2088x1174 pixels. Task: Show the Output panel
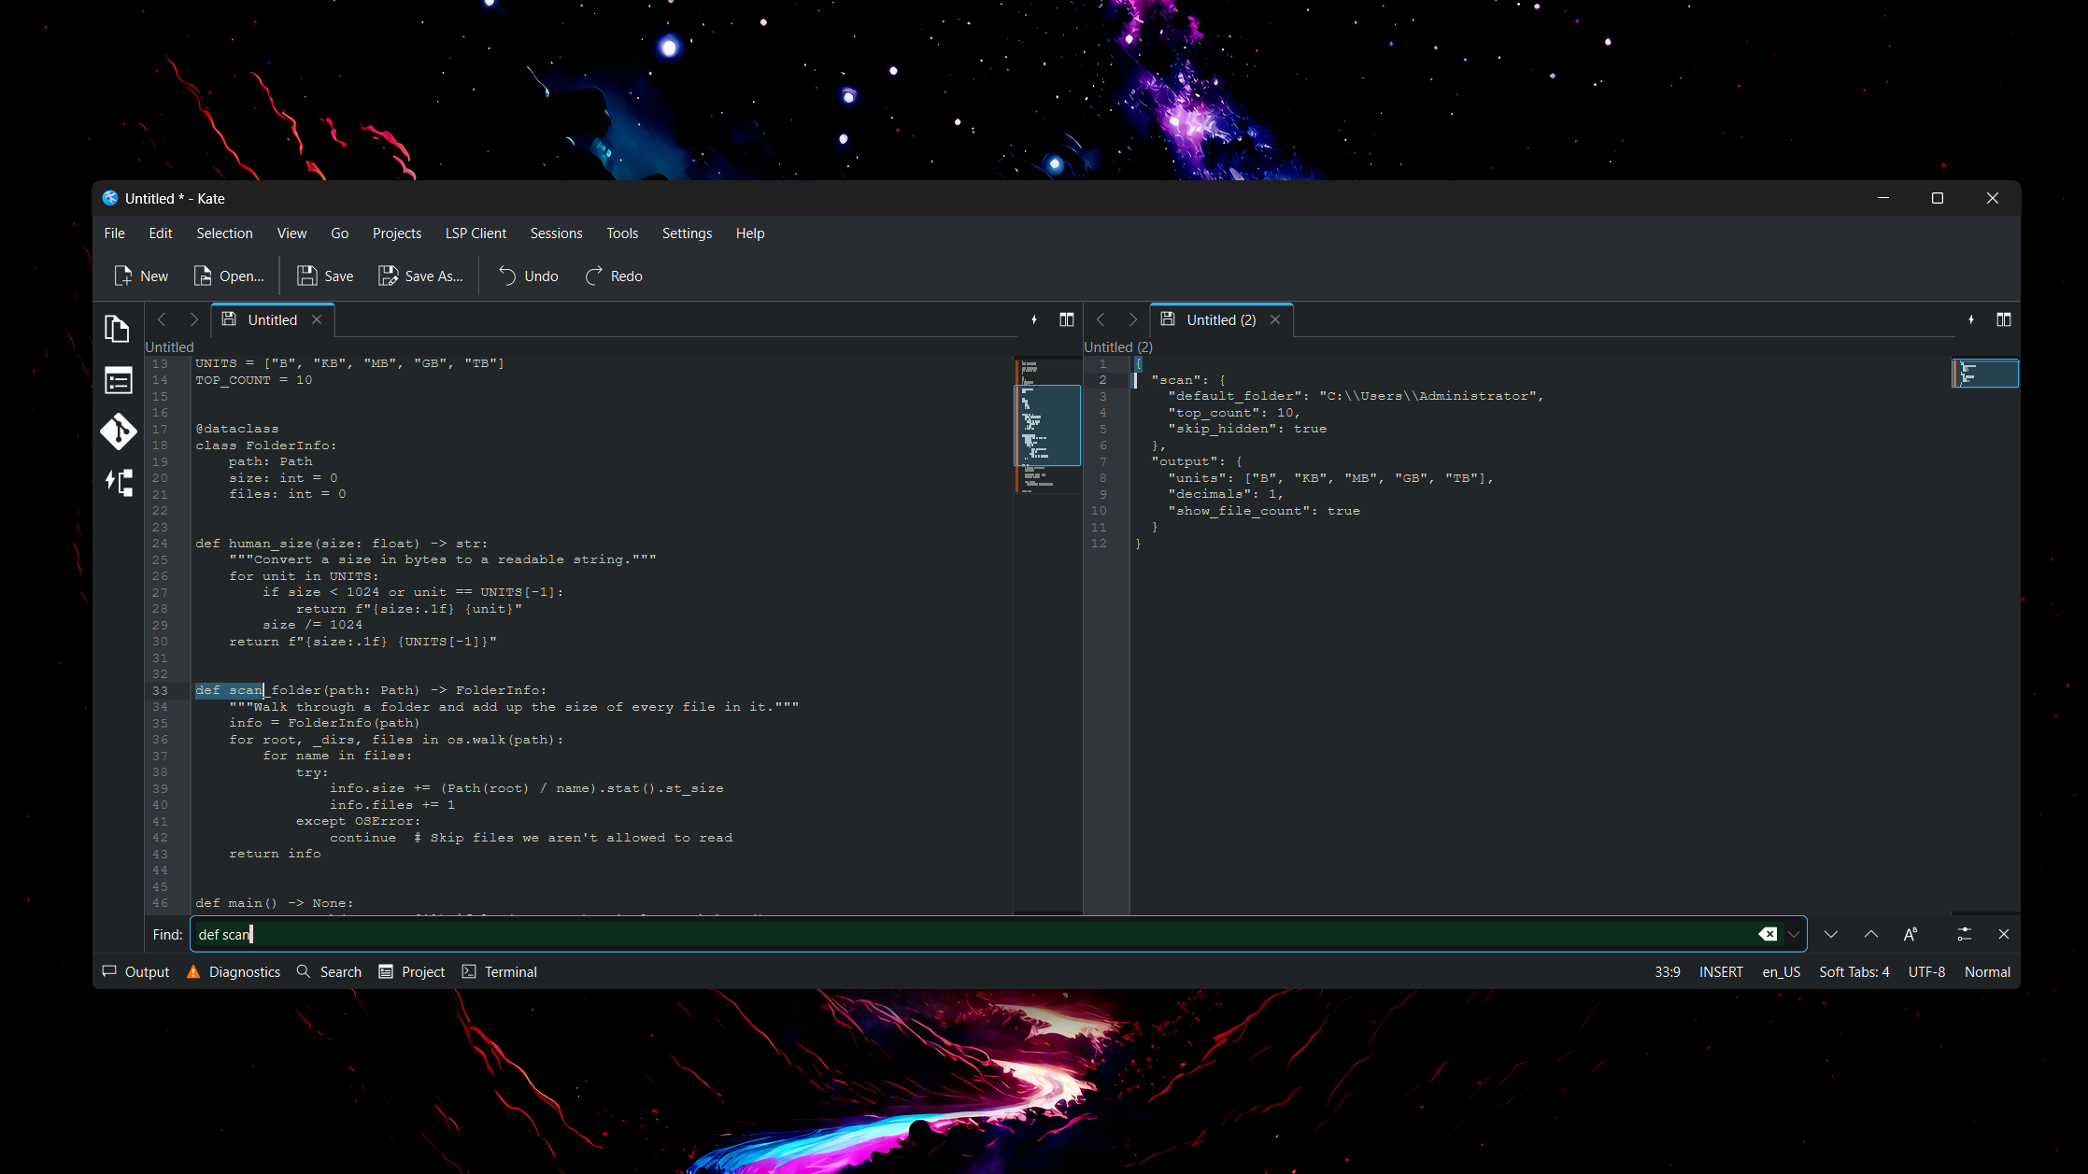tap(136, 972)
